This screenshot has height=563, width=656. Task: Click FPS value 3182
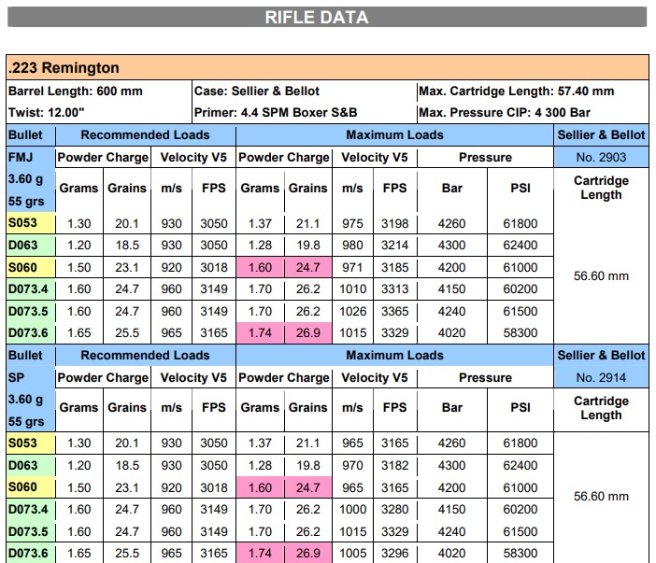tap(394, 466)
